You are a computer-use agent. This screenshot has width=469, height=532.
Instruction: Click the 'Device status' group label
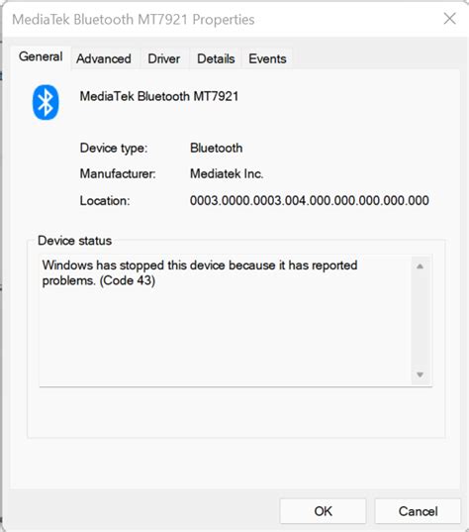coord(74,241)
